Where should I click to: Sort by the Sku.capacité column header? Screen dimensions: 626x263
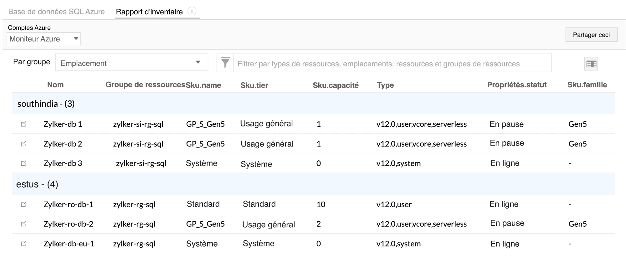[336, 85]
